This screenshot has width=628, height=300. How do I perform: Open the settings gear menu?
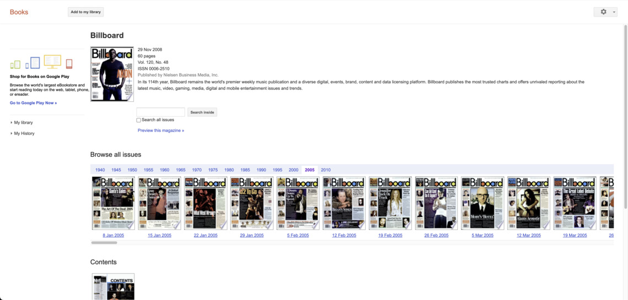tap(603, 12)
